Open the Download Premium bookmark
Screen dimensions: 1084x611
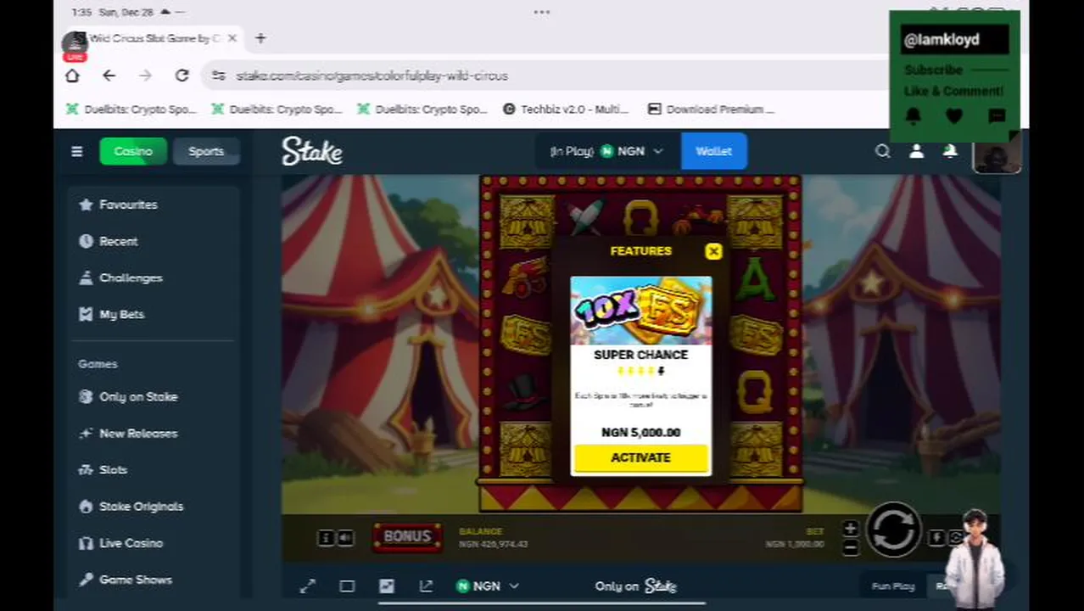[x=712, y=109]
